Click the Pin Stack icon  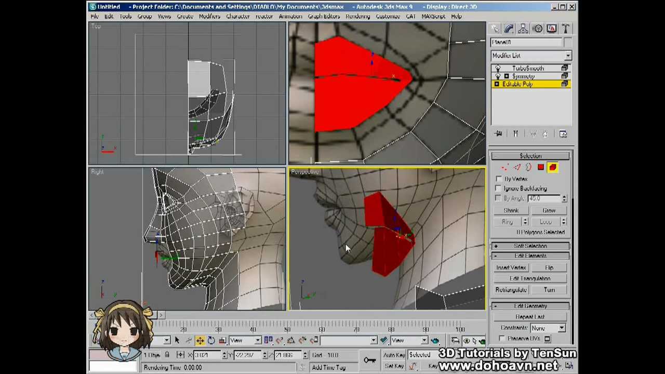[498, 134]
